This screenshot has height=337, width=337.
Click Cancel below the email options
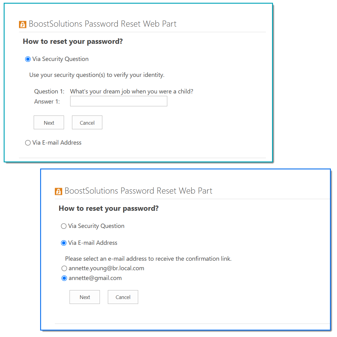pyautogui.click(x=123, y=297)
